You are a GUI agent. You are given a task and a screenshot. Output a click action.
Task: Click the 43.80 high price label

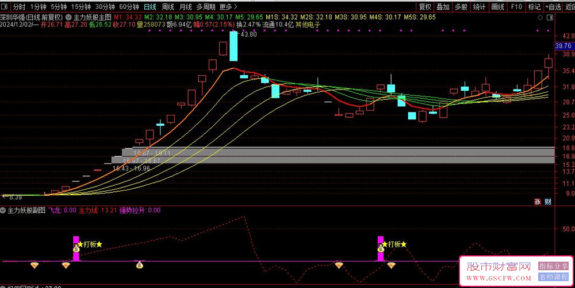pos(247,34)
